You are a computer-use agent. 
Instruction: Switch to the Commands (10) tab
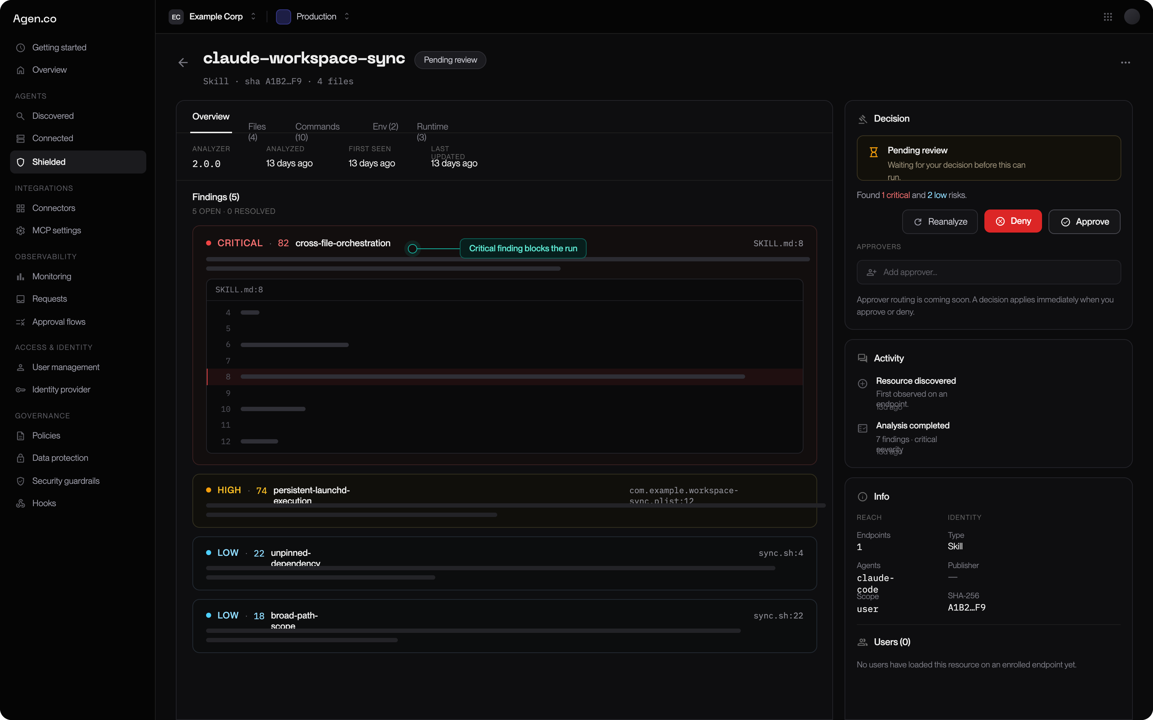pyautogui.click(x=317, y=131)
